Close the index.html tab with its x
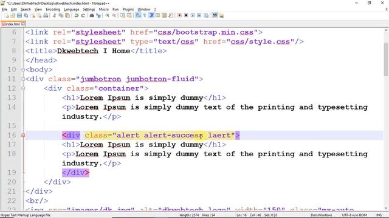The image size is (389, 218). click(23, 24)
